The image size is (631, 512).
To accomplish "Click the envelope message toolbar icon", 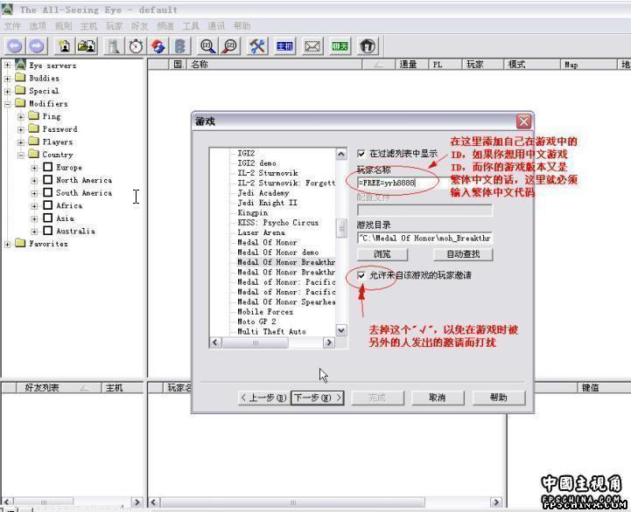I will [312, 46].
